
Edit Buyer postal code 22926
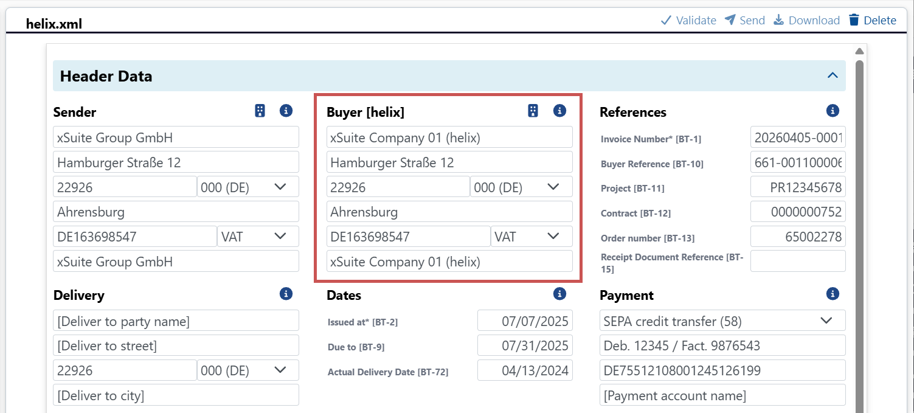coord(398,187)
